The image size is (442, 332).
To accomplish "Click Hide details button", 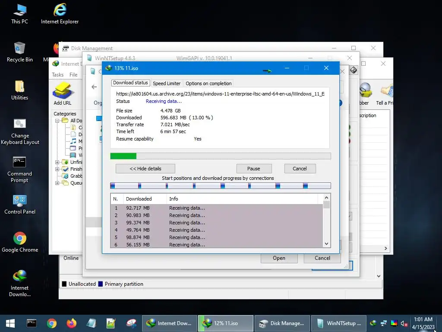I will (145, 169).
